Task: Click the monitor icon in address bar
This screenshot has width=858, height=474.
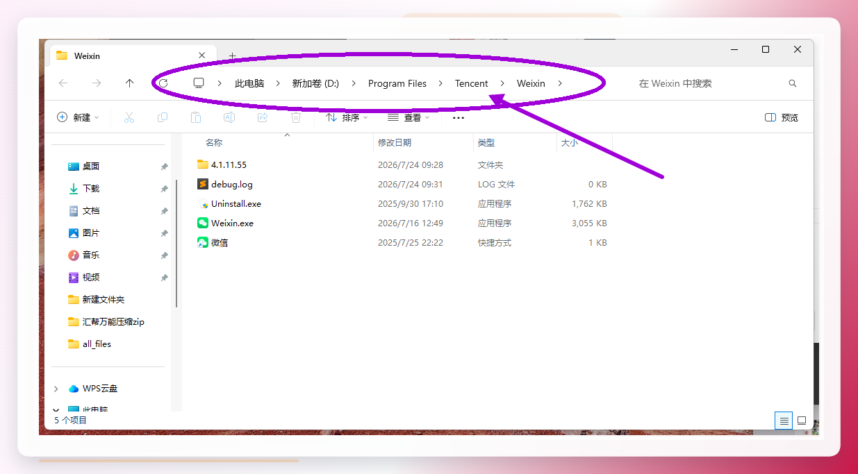Action: point(199,83)
